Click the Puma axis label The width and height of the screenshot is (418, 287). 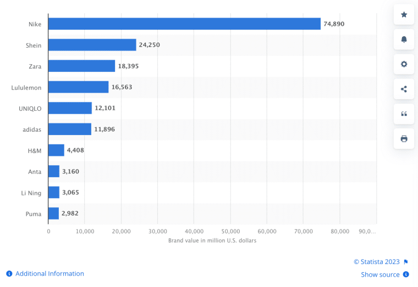(34, 214)
